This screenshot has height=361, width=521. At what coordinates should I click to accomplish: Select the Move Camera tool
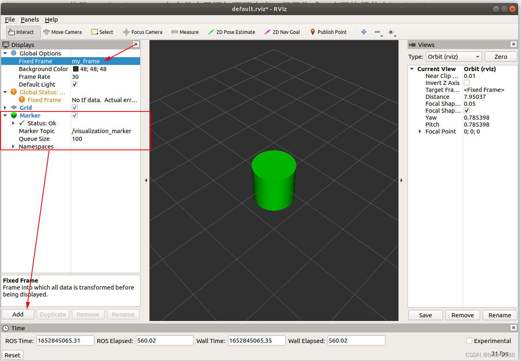click(62, 32)
